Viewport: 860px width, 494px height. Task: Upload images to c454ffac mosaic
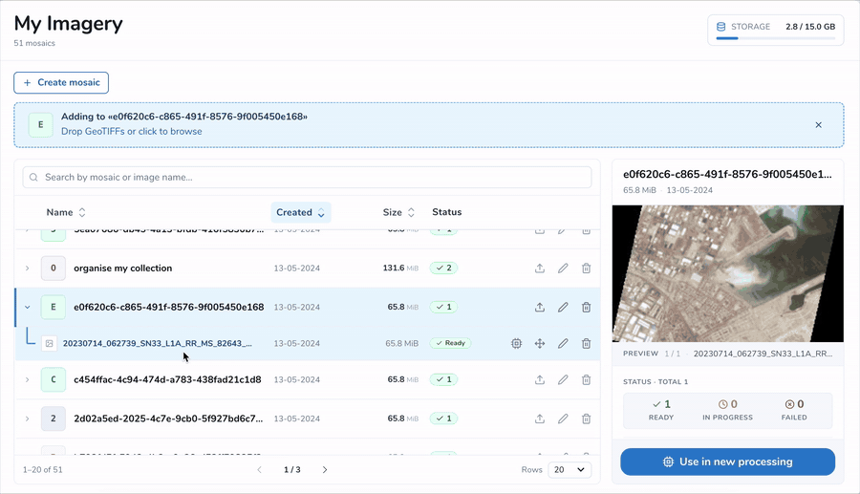point(540,379)
